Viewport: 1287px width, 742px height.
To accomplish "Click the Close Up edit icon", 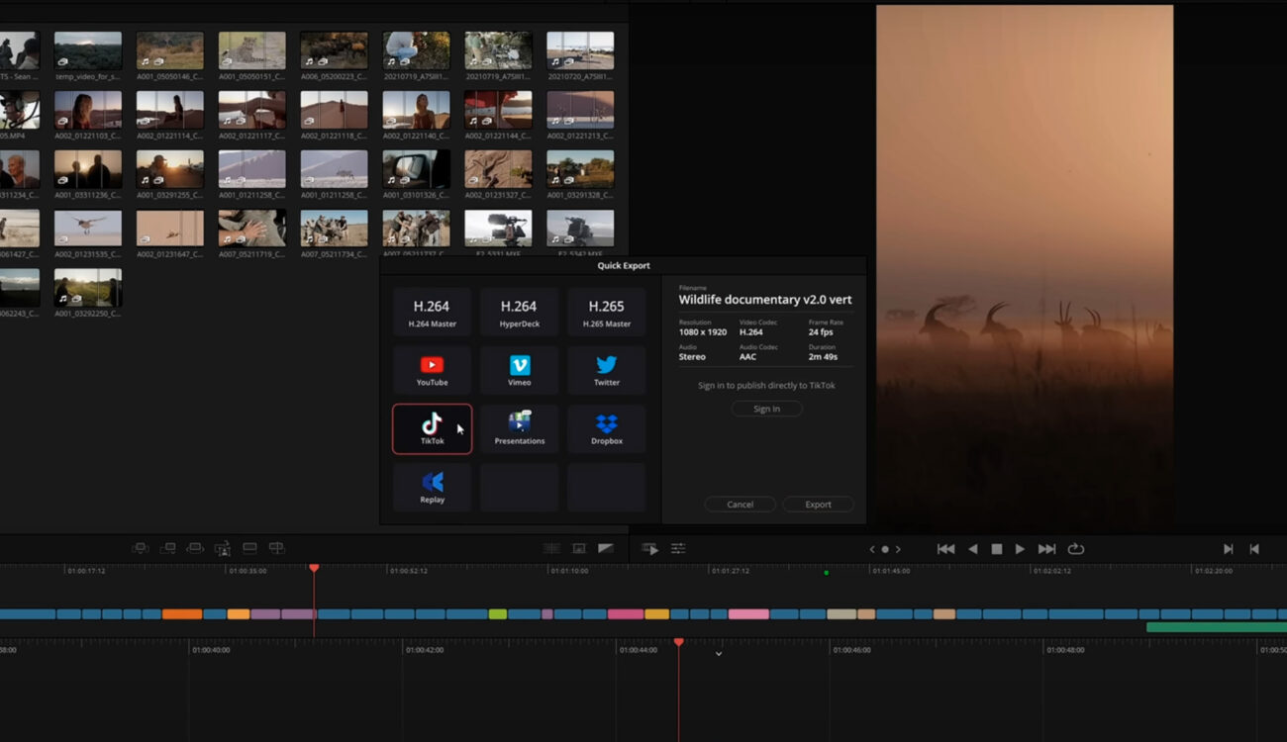I will [x=223, y=548].
